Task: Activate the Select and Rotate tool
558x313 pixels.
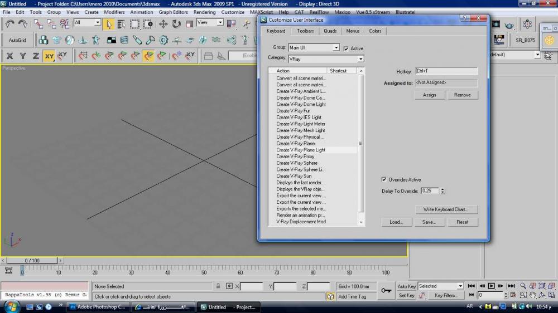Action: [176, 24]
